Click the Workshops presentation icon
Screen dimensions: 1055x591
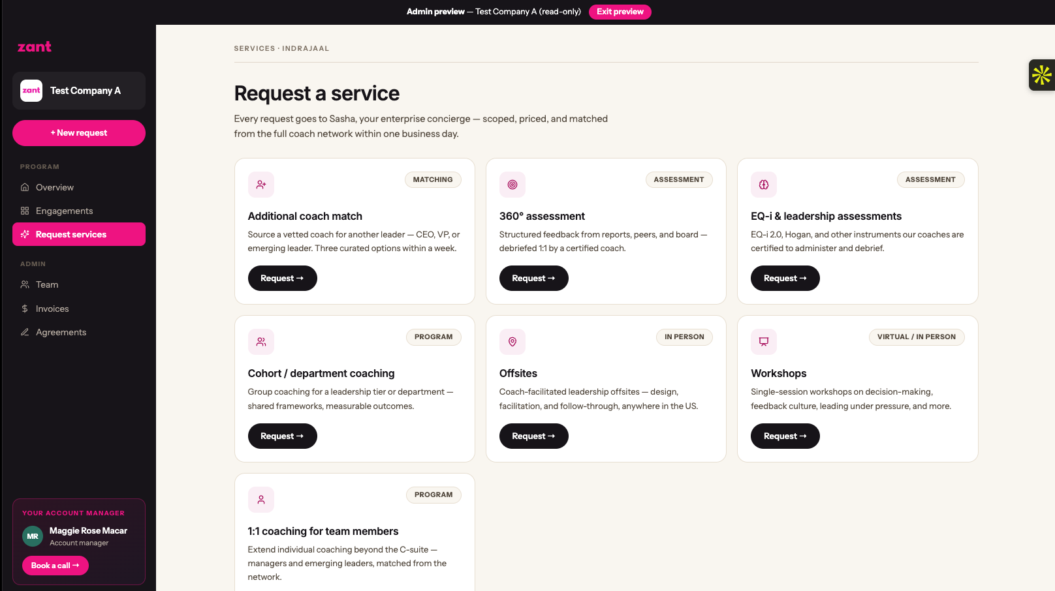coord(764,342)
